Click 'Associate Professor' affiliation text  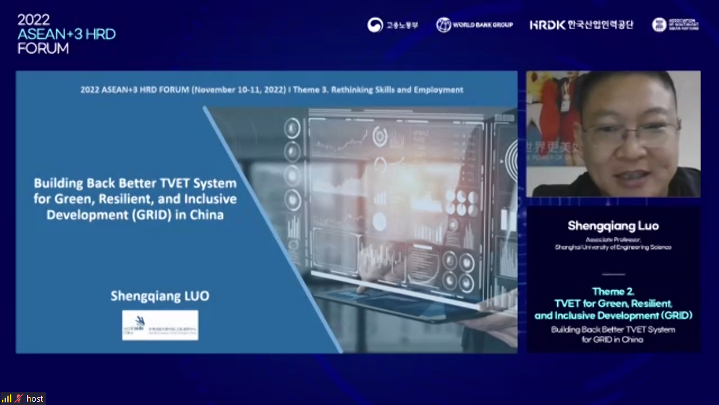[x=613, y=239]
